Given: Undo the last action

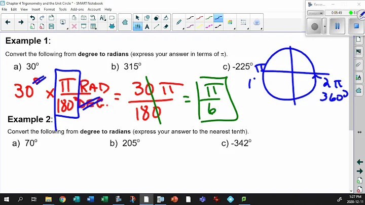Looking at the screenshot, I should click(32, 18).
